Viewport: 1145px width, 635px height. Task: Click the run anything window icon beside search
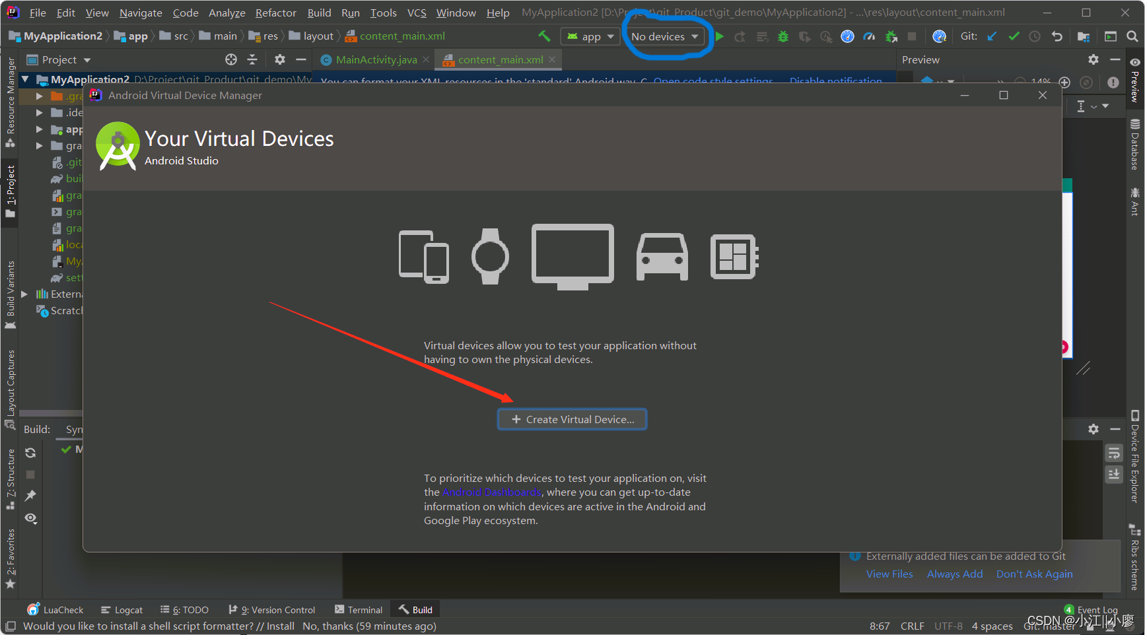[1111, 36]
